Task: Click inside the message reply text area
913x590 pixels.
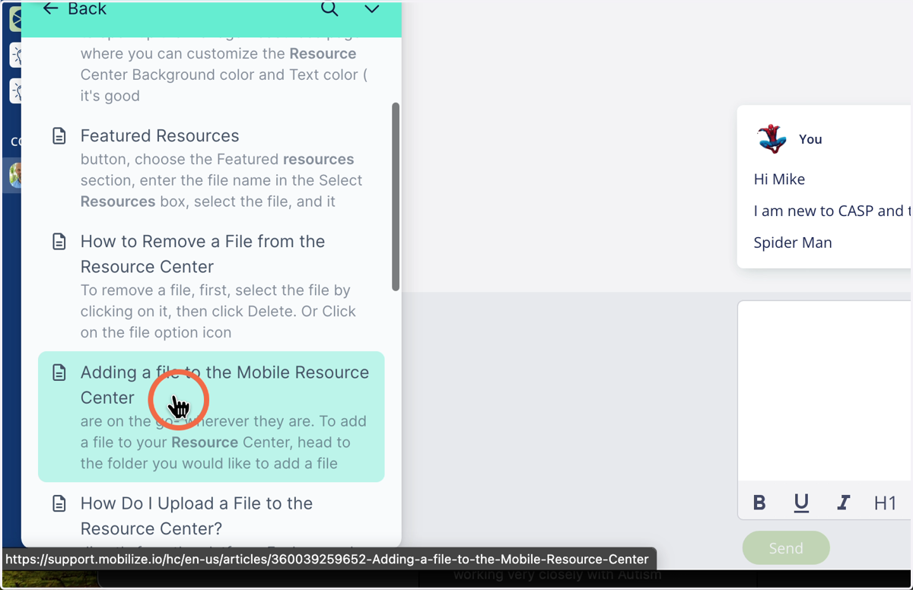Action: (826, 391)
